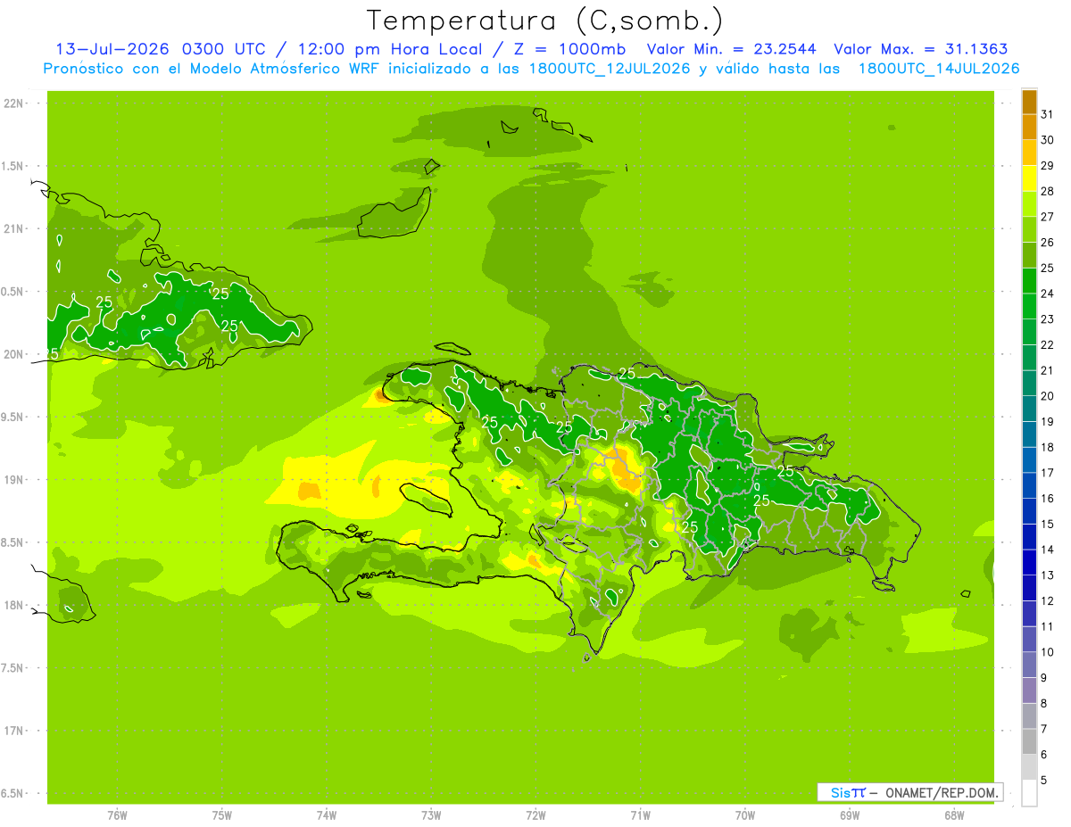Click the Valor Min. = 23.2544 text
1071x827 pixels.
[732, 49]
